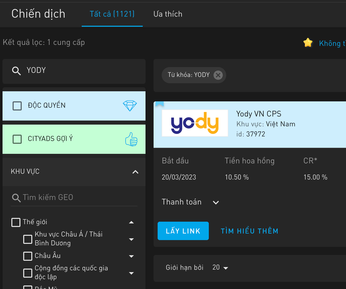The width and height of the screenshot is (346, 289).
Task: Expand the Thanh toán details
Action: (216, 203)
